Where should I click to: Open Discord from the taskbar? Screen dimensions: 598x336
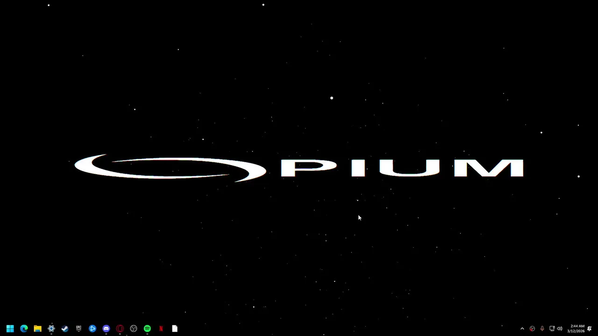[x=106, y=329]
